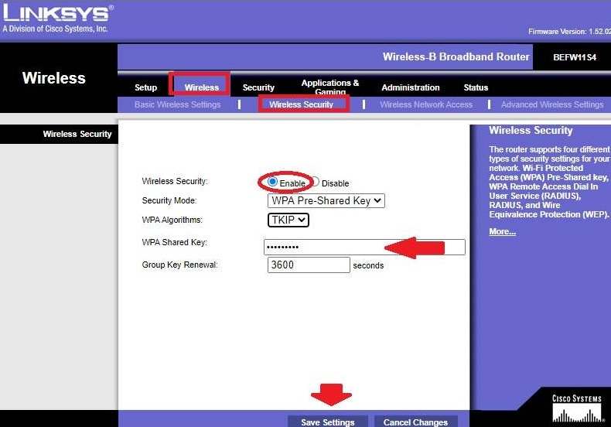Select the Enable wireless security radio button
611x427 pixels.
tap(272, 182)
